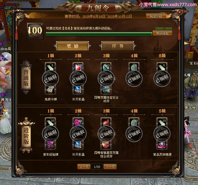Click the 1/20 page indicator
The height and width of the screenshot is (185, 198).
[x=97, y=167]
